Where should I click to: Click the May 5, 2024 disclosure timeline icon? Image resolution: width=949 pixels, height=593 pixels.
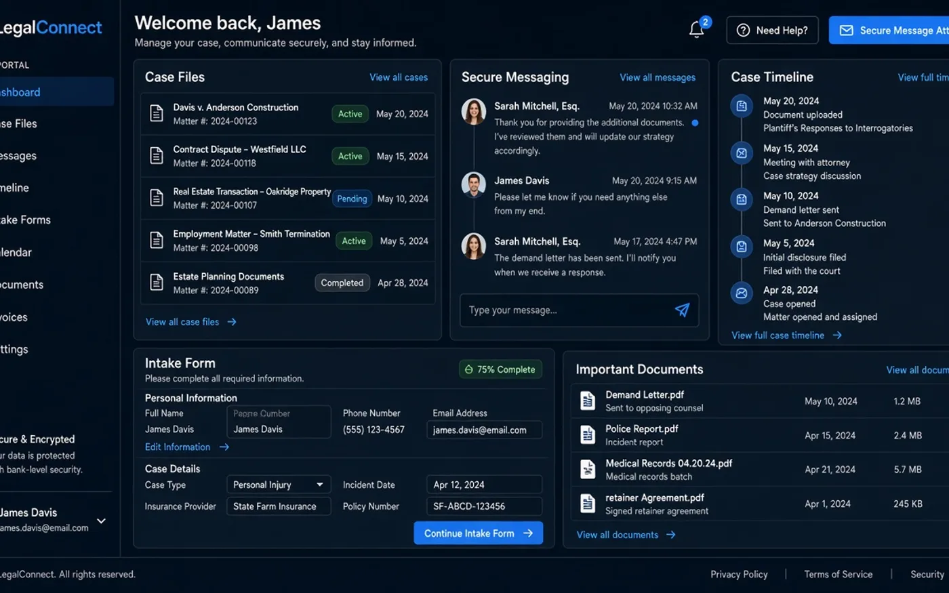click(742, 247)
